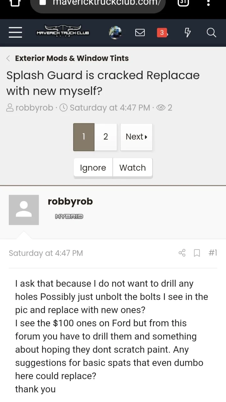226x402 pixels.
Task: Go to browser home page
Action: [15, 3]
